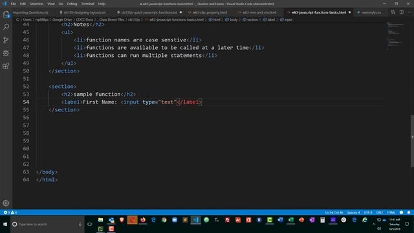Screen dimensions: 414x233
Task: Open the Extensions view
Action: click(x=6, y=66)
